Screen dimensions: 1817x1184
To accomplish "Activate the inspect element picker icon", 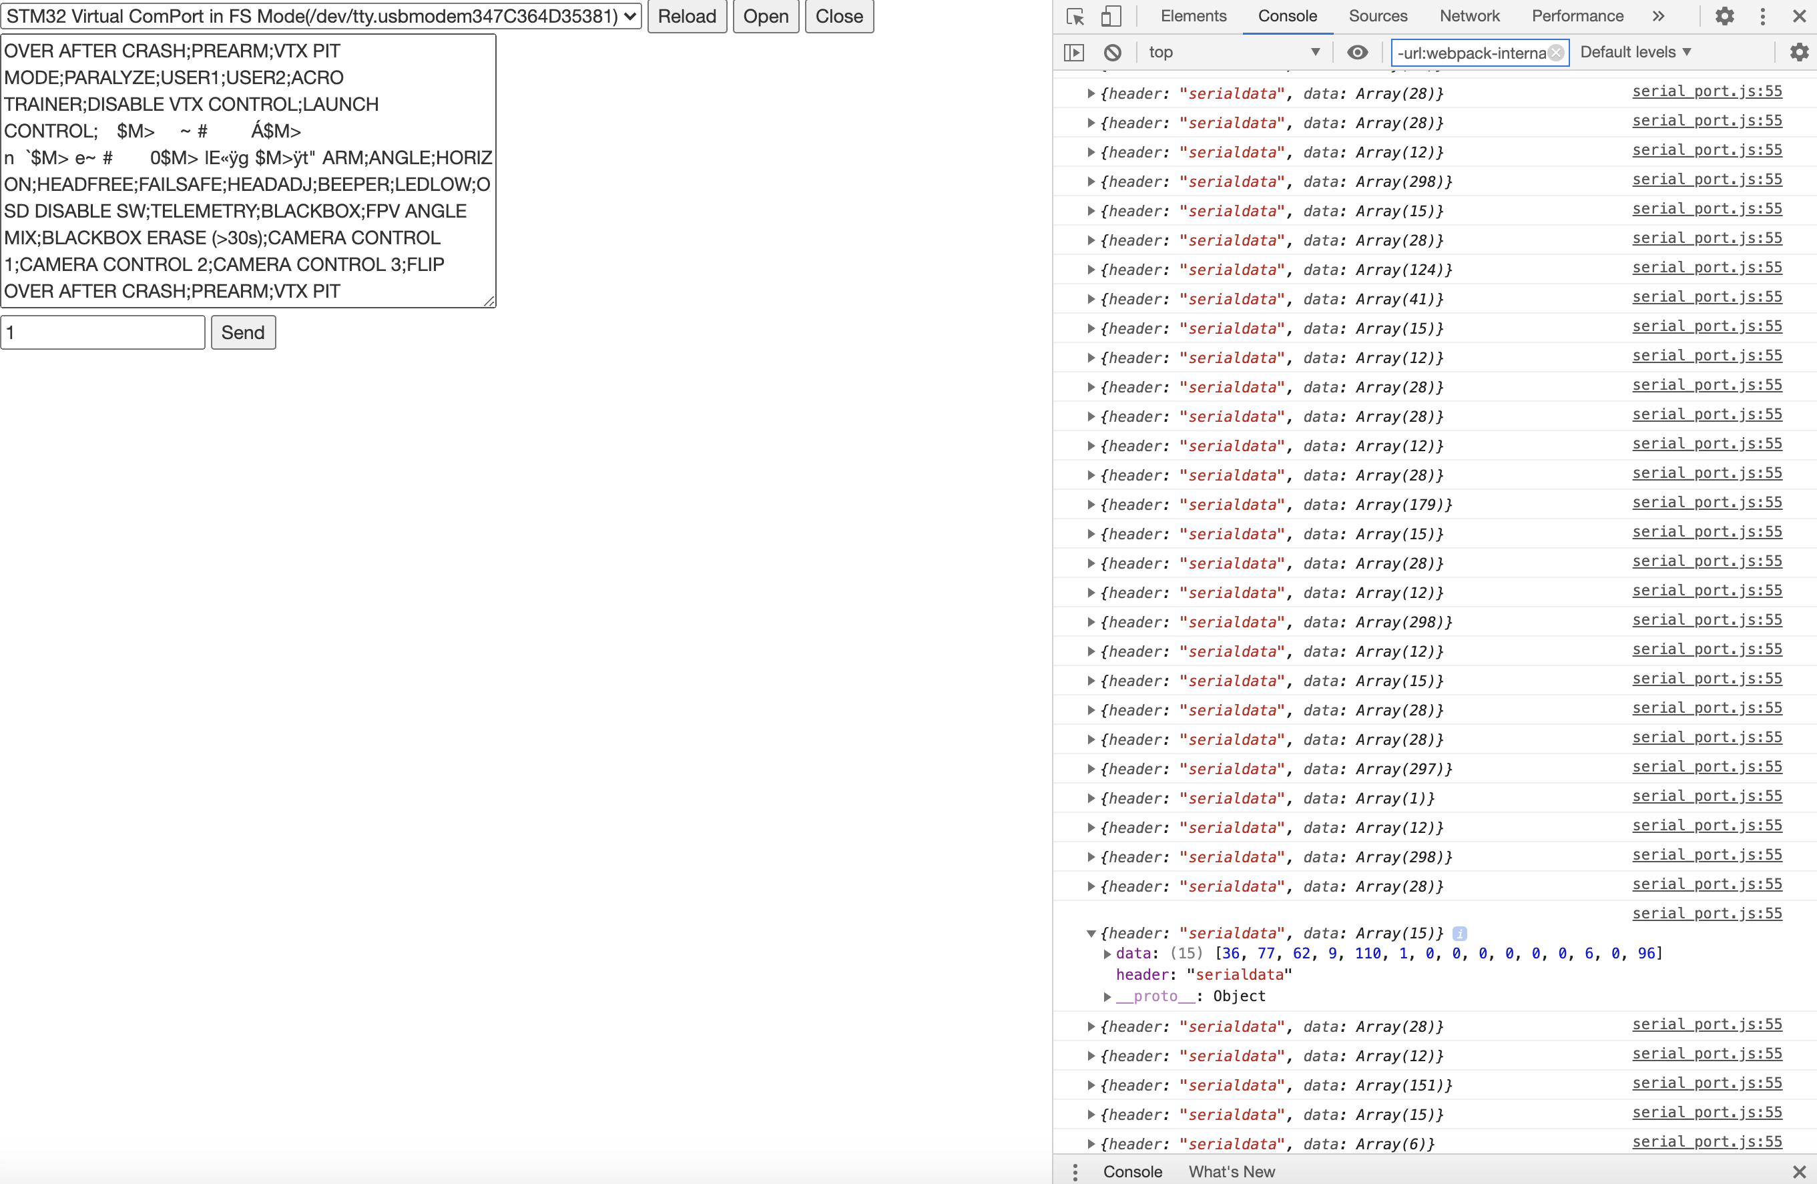I will (x=1075, y=16).
